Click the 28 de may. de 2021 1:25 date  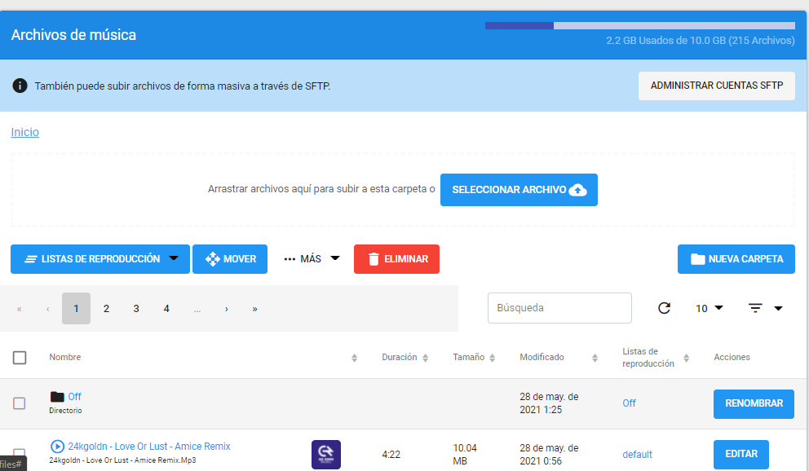pos(549,403)
